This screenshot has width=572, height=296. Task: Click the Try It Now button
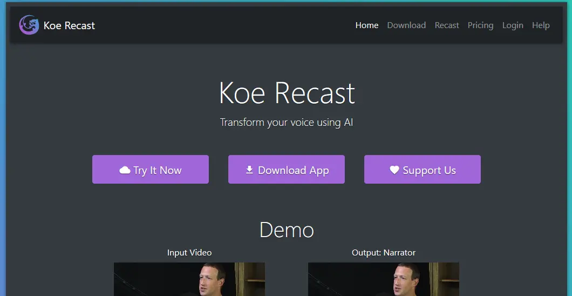(151, 170)
